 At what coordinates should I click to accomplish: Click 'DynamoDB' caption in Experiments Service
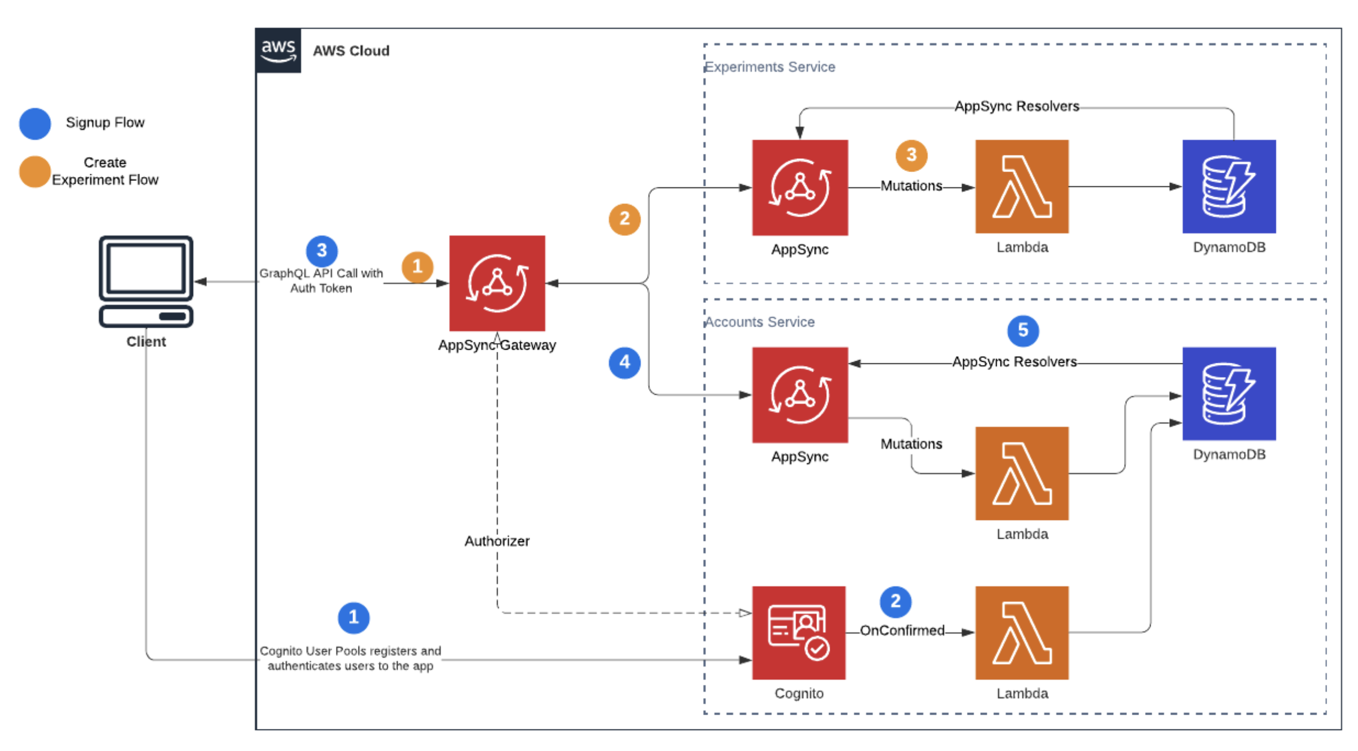(x=1229, y=248)
